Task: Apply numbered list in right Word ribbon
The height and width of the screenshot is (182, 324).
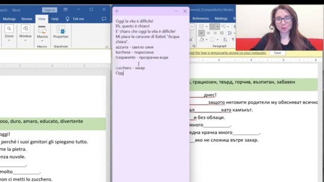Action: pos(213,26)
